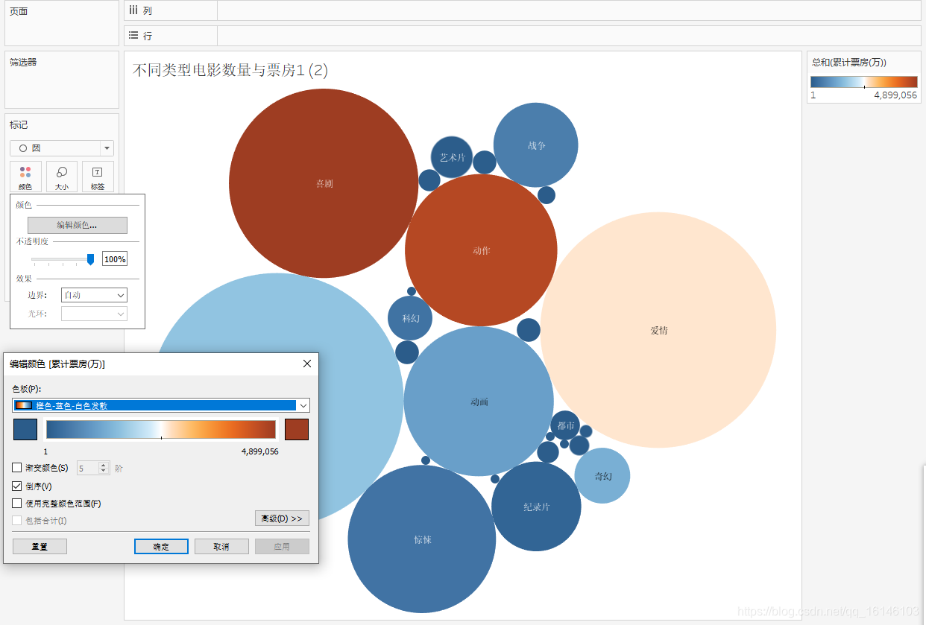
Task: Click the dialog maximum value 4,899,056
Action: 259,451
